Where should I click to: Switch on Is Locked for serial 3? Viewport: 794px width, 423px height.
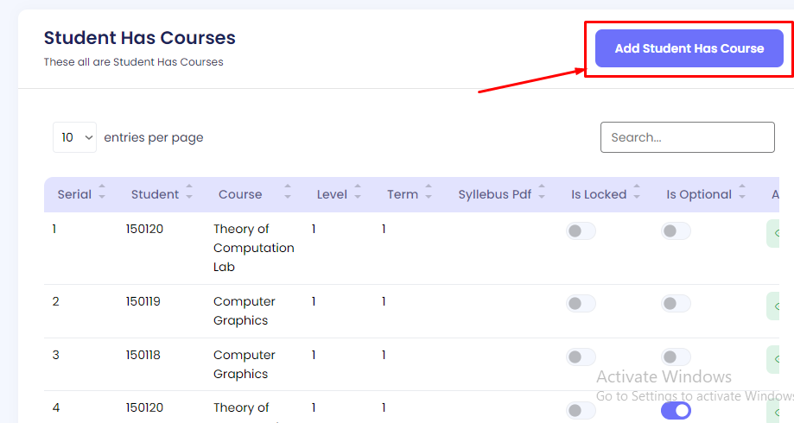pos(581,357)
